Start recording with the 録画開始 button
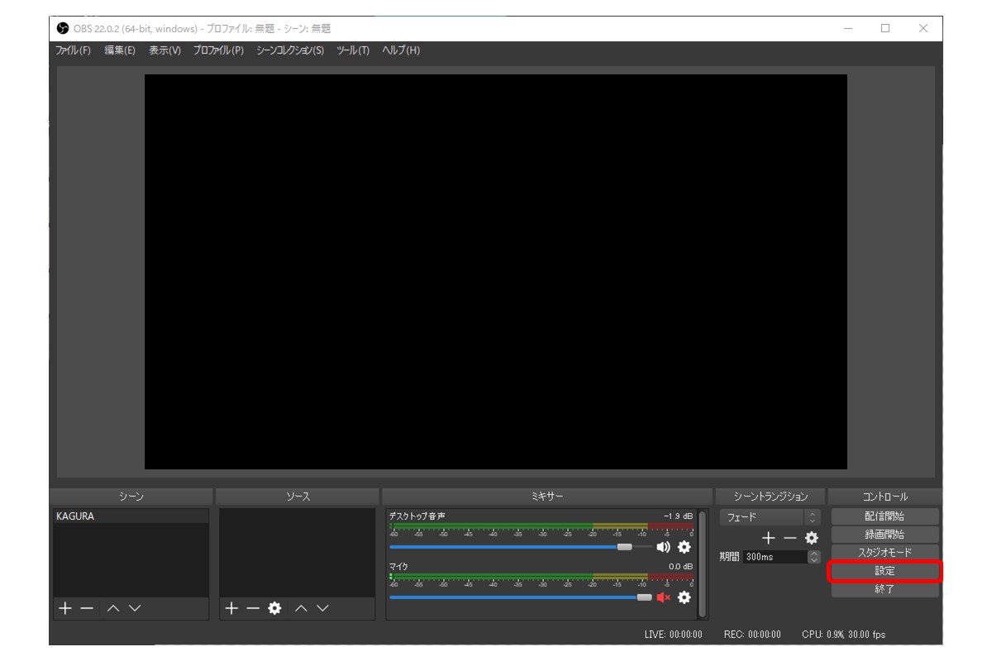 pyautogui.click(x=885, y=535)
